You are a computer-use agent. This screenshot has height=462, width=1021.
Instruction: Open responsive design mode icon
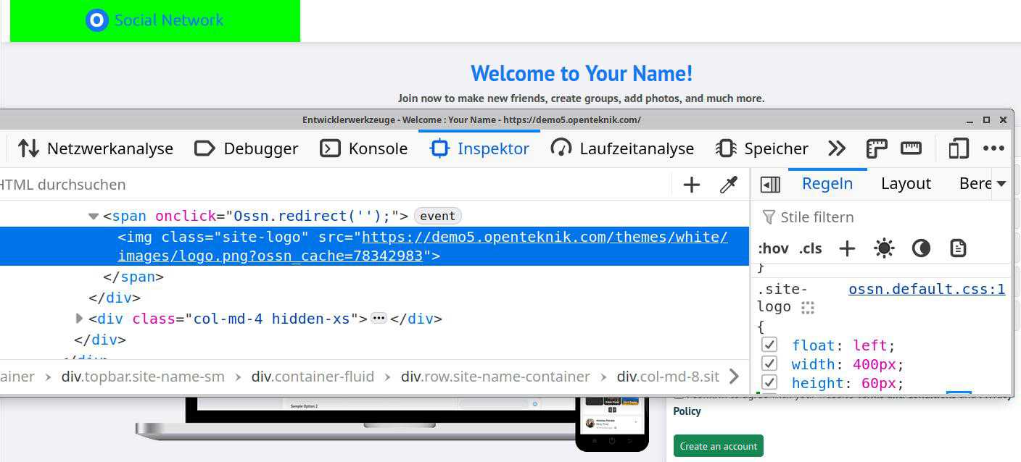coord(958,148)
